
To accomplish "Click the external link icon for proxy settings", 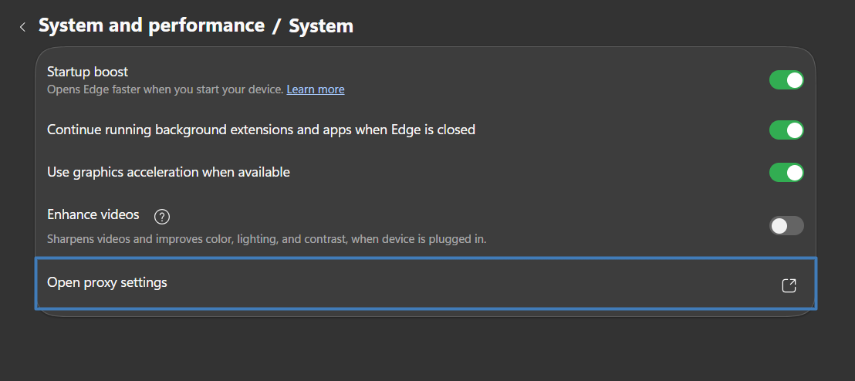I will point(789,286).
